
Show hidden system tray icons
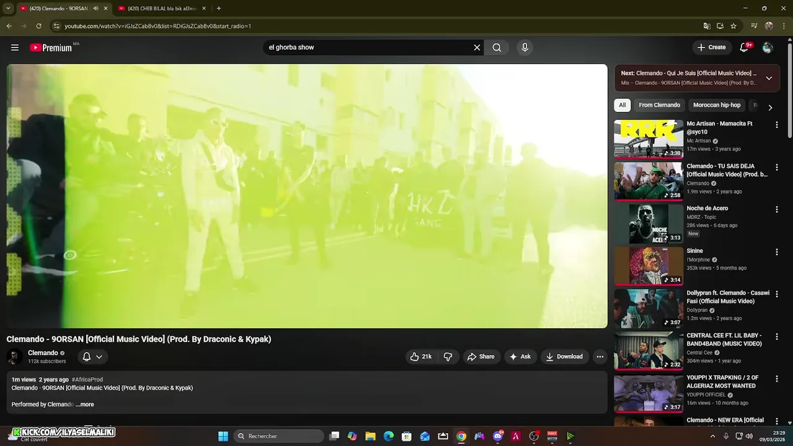point(712,436)
